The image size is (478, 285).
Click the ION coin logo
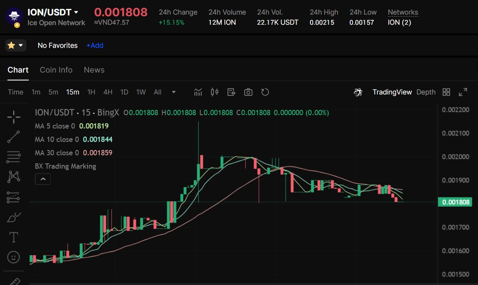click(x=14, y=17)
